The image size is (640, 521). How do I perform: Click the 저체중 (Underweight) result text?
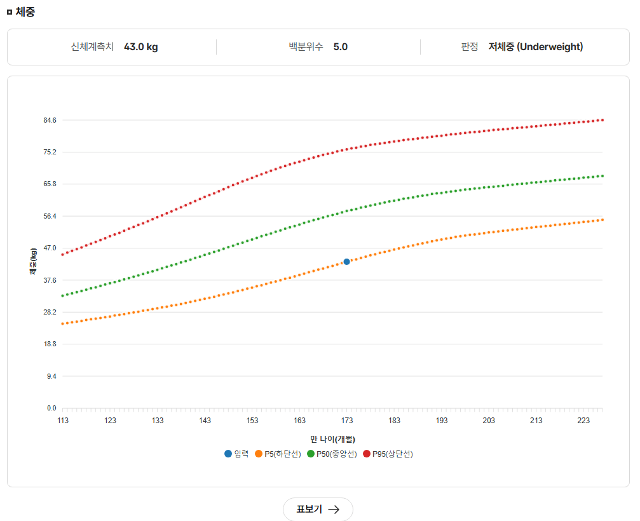(536, 47)
